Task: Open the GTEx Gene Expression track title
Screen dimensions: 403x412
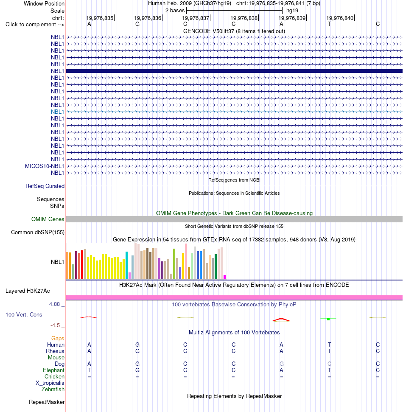Action: [x=234, y=240]
